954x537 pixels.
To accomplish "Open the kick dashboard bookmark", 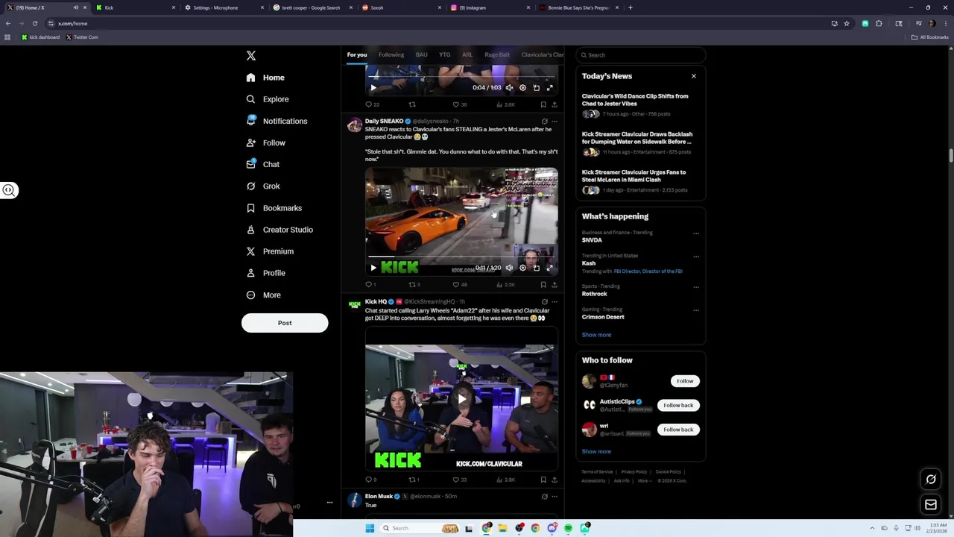I will click(x=40, y=37).
